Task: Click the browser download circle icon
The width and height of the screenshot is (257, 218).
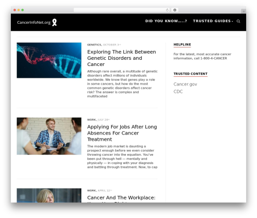Action: (x=175, y=10)
